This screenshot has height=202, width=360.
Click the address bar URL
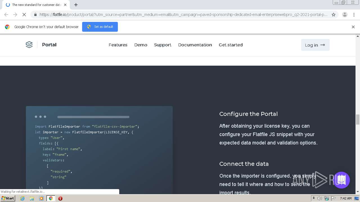[x=183, y=15]
